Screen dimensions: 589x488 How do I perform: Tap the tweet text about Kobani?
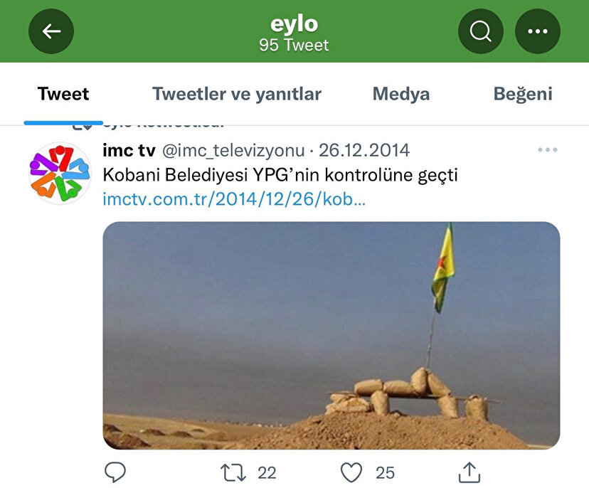(280, 175)
